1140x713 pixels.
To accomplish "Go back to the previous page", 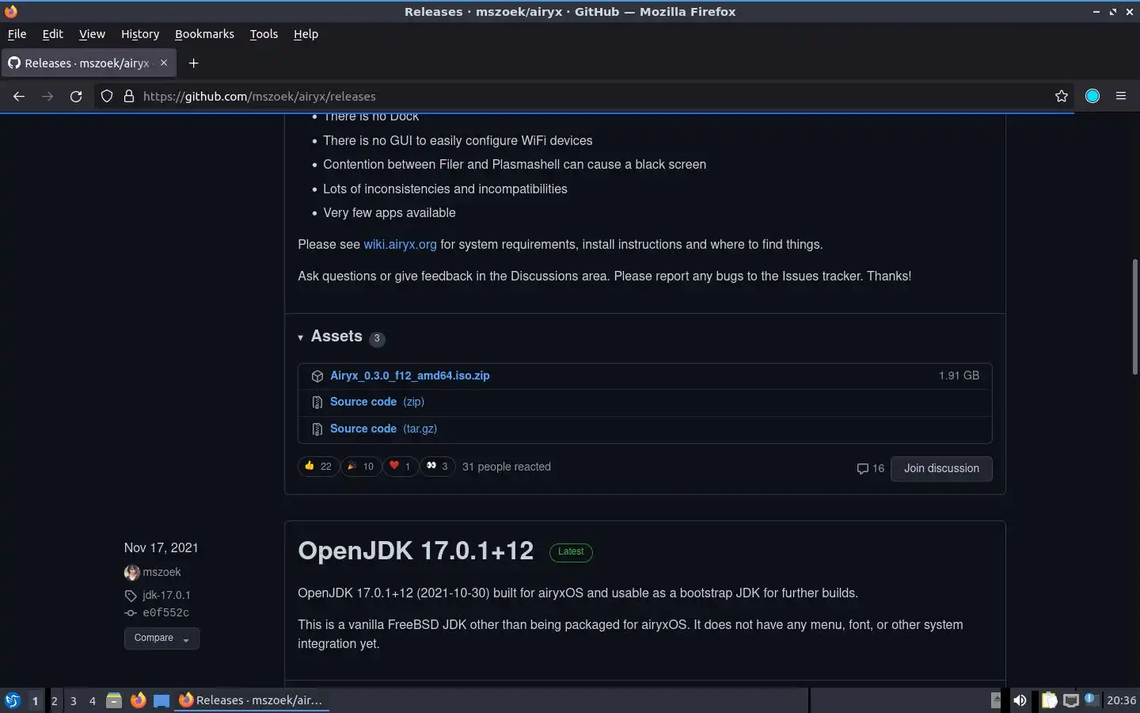I will point(19,96).
